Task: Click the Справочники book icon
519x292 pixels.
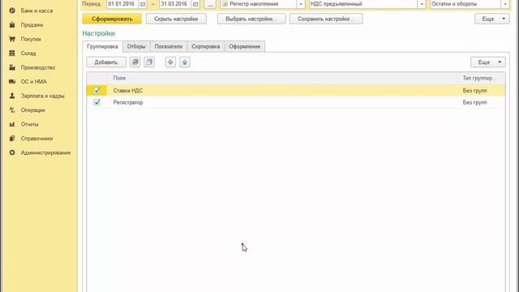Action: [12, 139]
